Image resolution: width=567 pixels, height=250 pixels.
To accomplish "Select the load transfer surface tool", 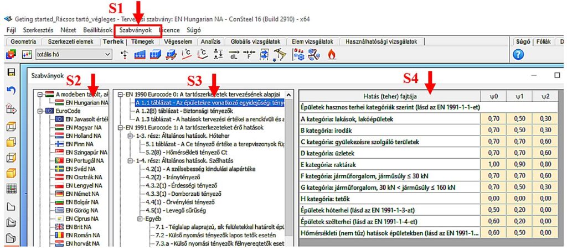I will pyautogui.click(x=171, y=55).
